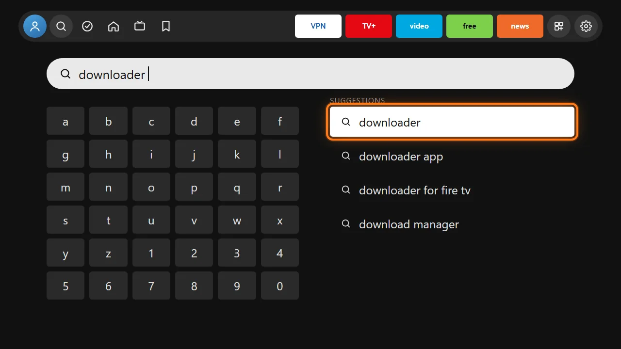Tap the 'm' key on keyboard
The image size is (621, 349).
click(65, 187)
